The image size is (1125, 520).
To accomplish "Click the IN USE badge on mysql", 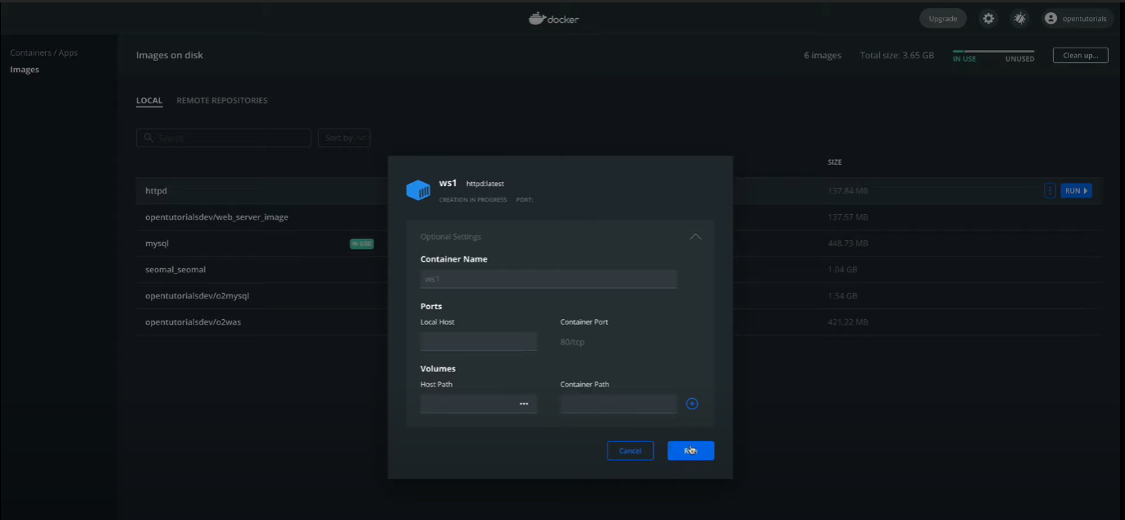I will (x=362, y=244).
